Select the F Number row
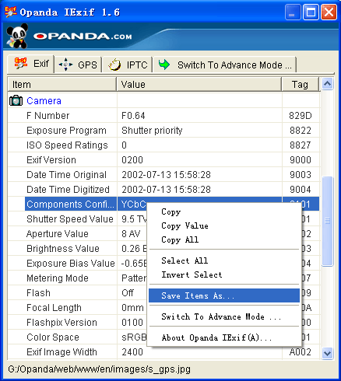The width and height of the screenshot is (341, 381). point(163,116)
